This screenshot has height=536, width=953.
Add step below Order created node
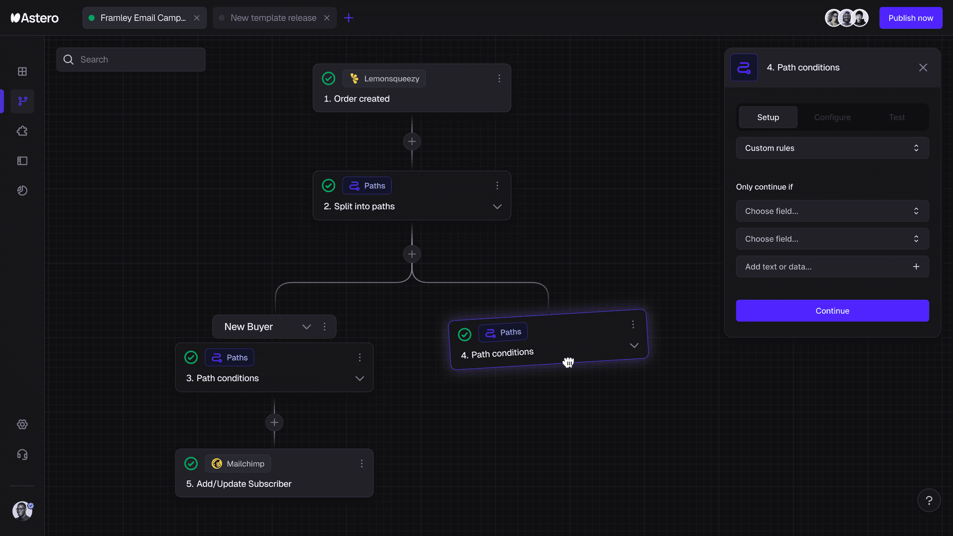point(412,141)
